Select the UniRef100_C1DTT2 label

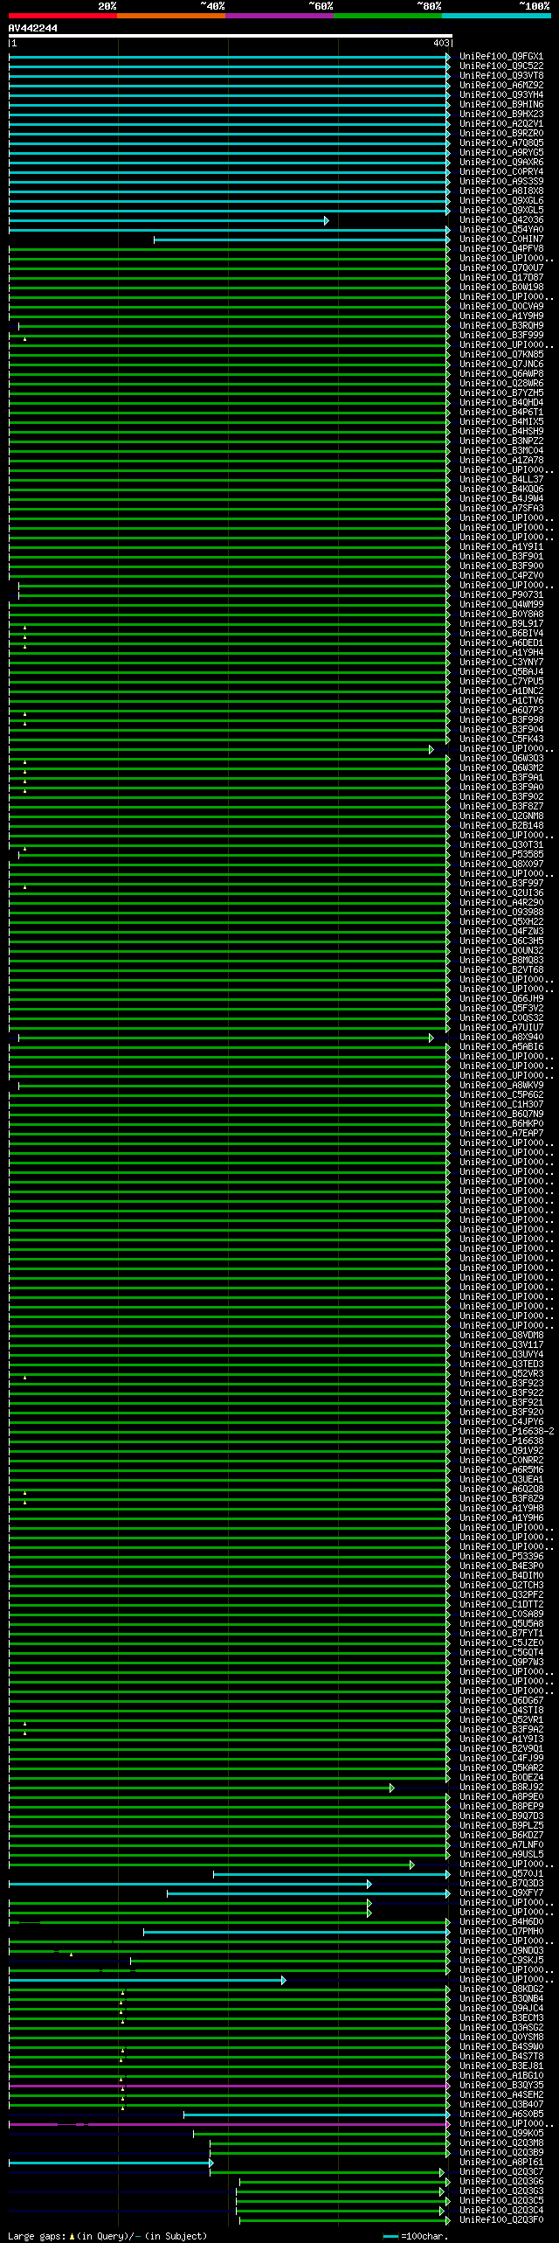501,1605
